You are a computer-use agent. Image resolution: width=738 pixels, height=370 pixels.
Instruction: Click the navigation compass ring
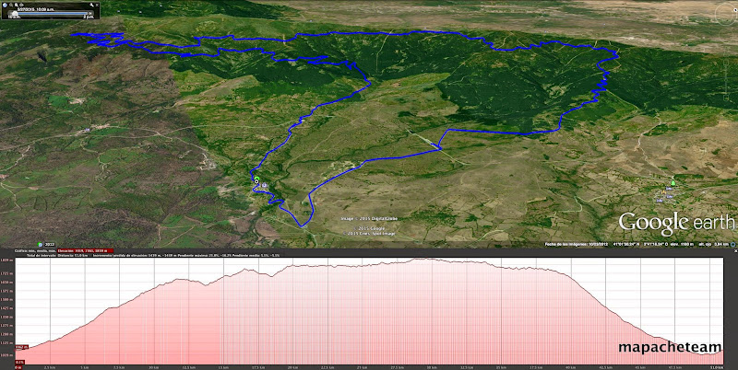[727, 14]
